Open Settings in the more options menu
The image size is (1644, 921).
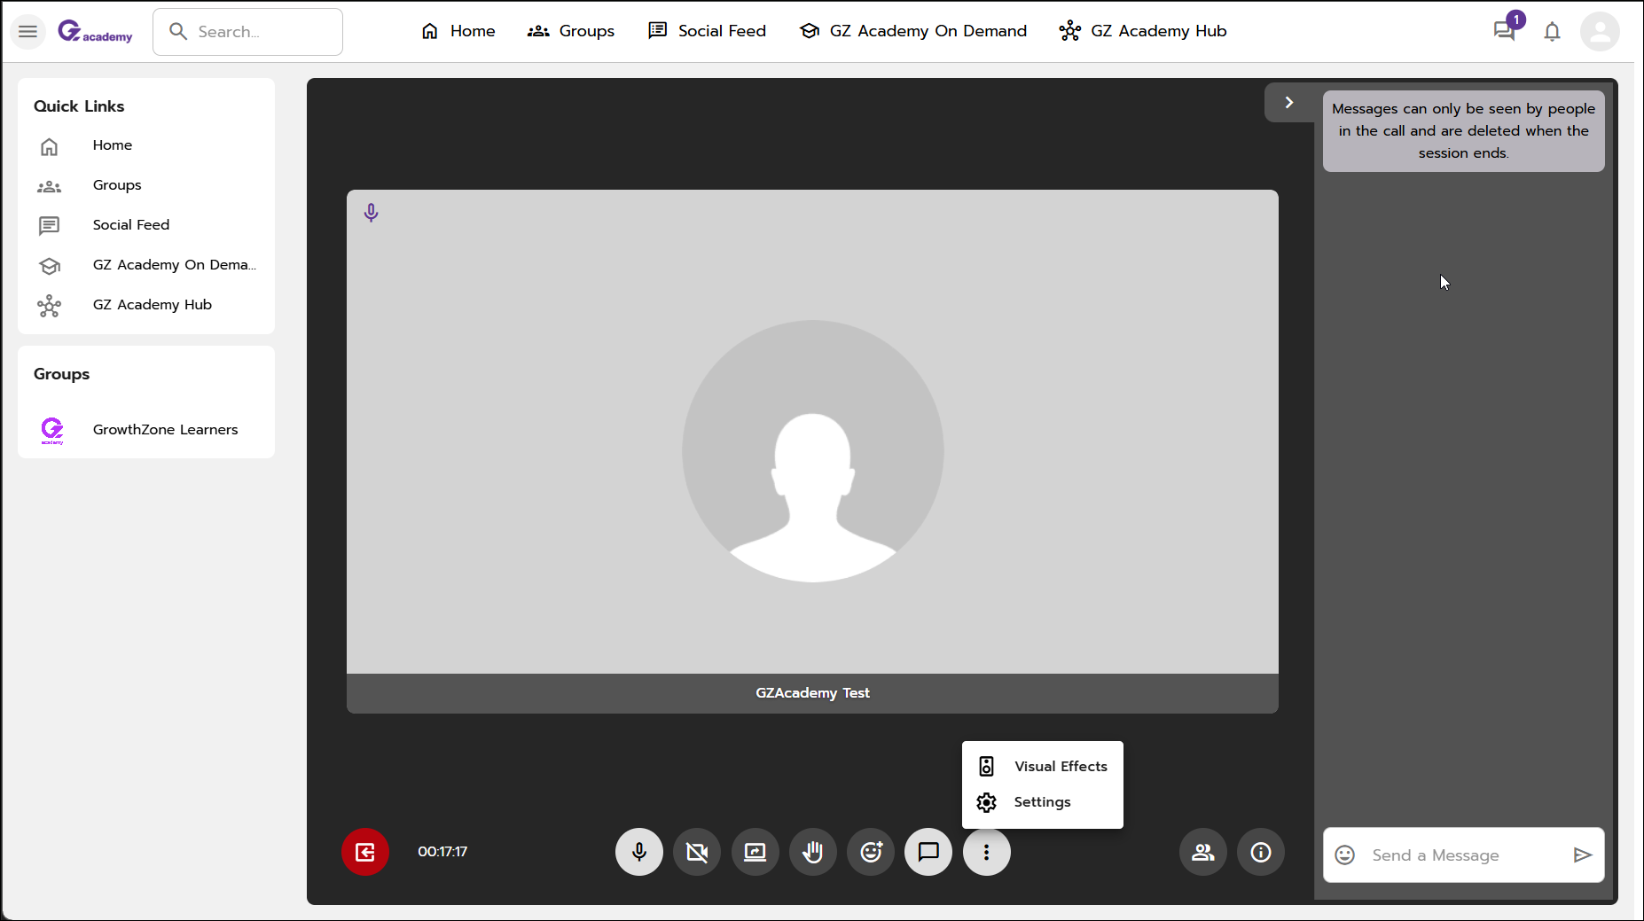(x=1043, y=802)
